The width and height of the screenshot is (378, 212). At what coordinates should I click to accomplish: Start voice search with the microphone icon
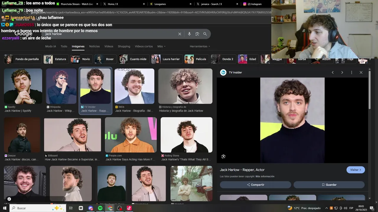[x=189, y=34]
